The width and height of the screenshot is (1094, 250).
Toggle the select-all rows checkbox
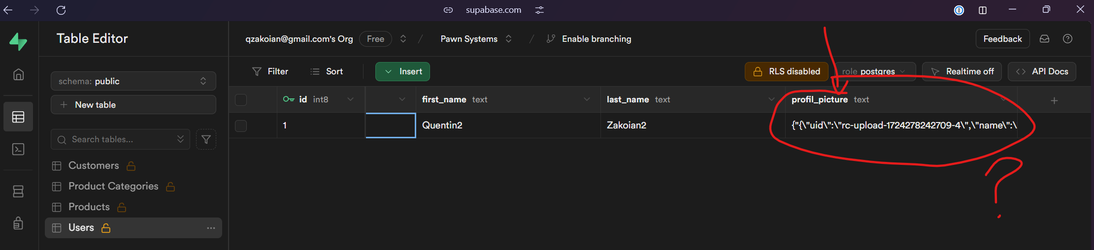click(241, 100)
